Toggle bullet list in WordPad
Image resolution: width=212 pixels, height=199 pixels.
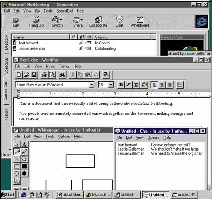pyautogui.click(x=180, y=85)
